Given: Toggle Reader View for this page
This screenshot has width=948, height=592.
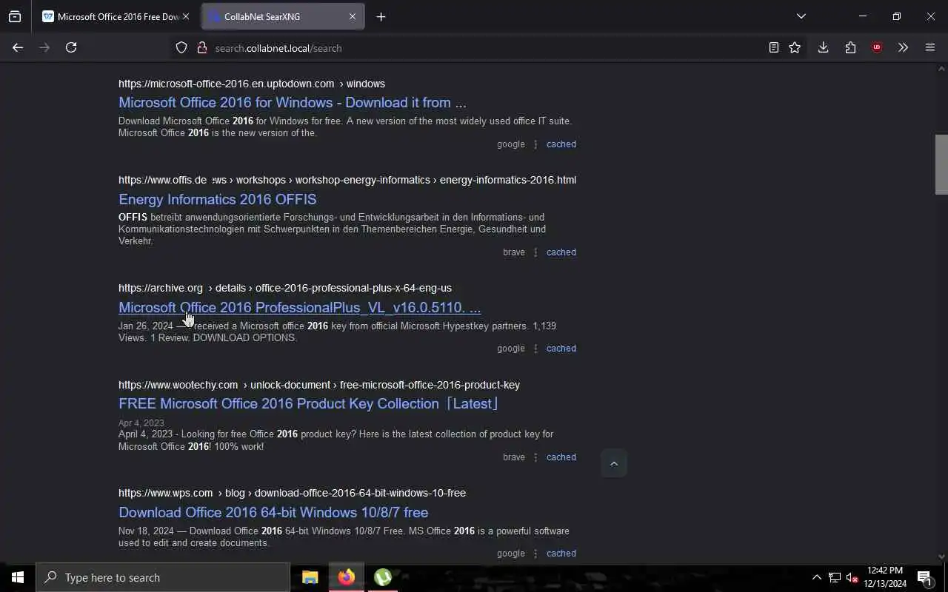Looking at the screenshot, I should click(x=773, y=47).
